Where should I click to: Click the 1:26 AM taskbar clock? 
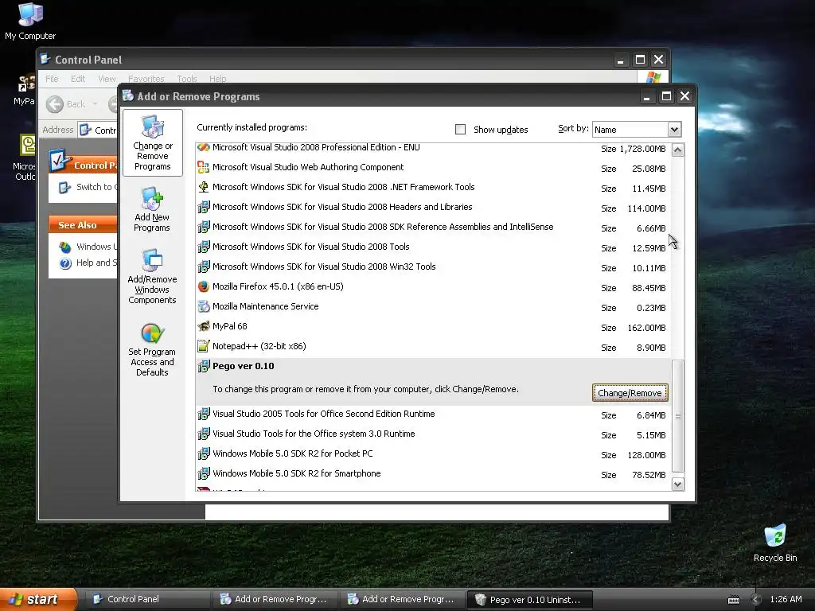[x=786, y=600]
